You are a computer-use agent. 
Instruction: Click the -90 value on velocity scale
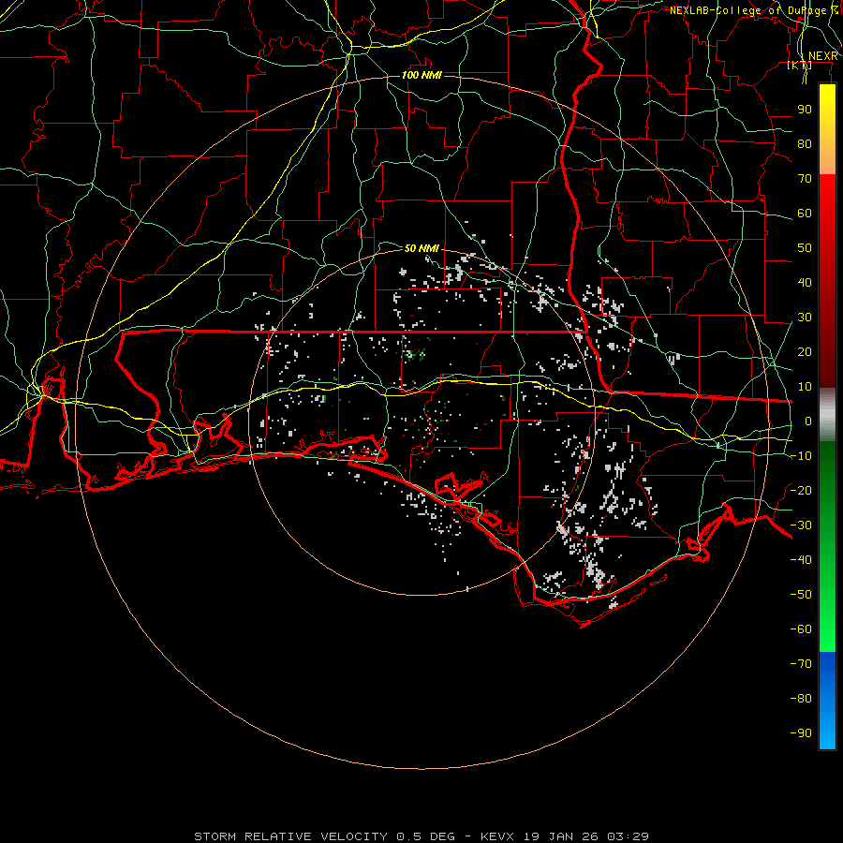point(801,732)
